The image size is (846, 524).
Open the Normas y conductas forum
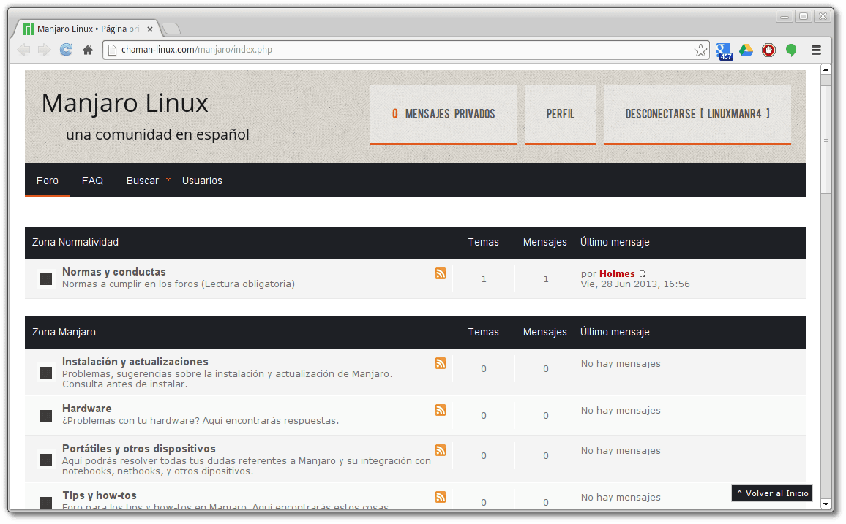[x=113, y=271]
